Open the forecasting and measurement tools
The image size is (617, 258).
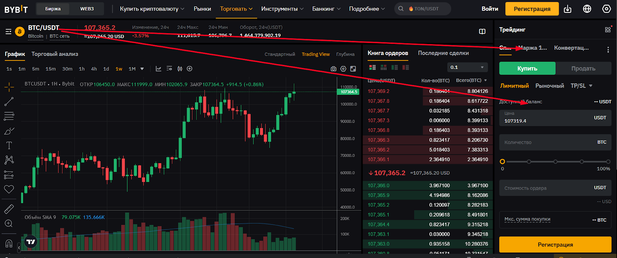click(x=9, y=175)
